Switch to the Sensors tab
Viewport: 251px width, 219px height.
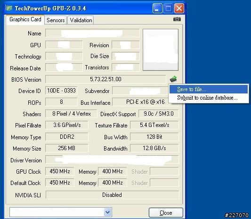point(56,20)
